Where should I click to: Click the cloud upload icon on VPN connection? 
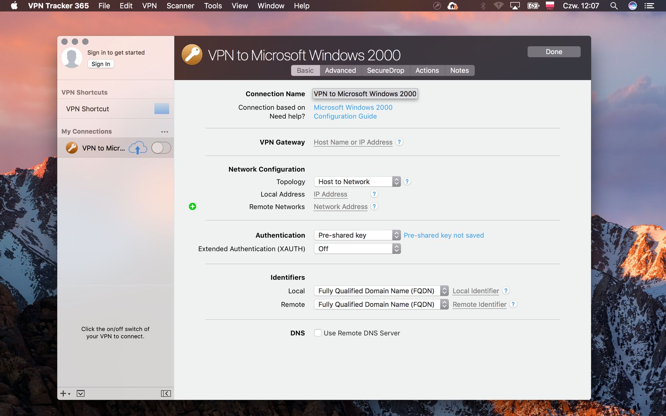pyautogui.click(x=138, y=148)
